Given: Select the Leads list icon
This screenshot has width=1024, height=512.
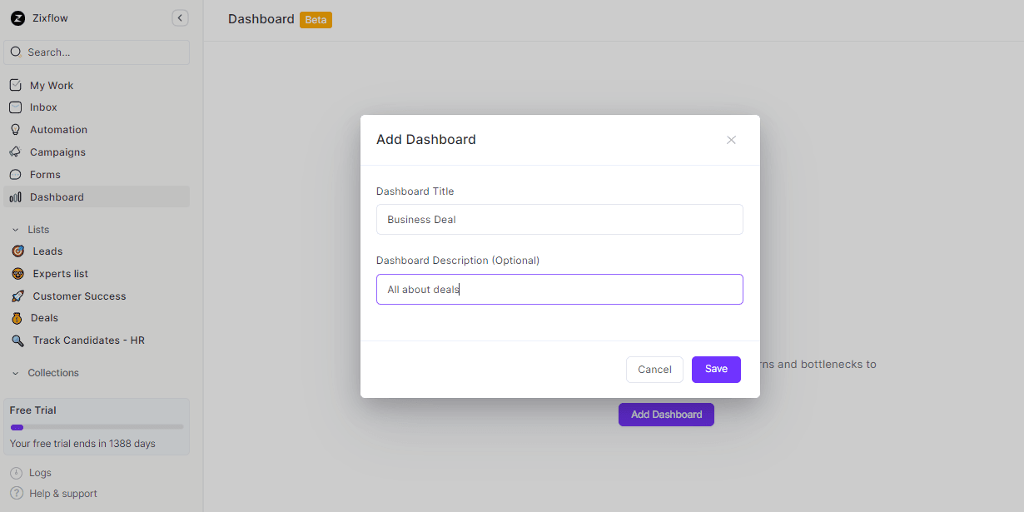Looking at the screenshot, I should point(17,251).
